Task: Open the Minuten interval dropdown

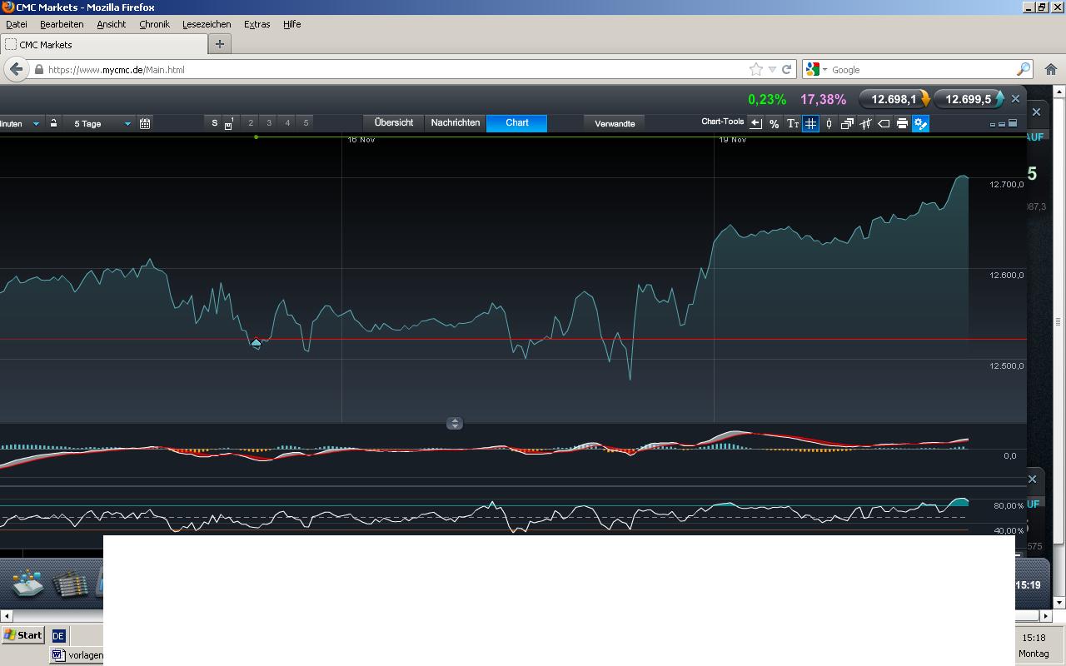Action: (21, 123)
